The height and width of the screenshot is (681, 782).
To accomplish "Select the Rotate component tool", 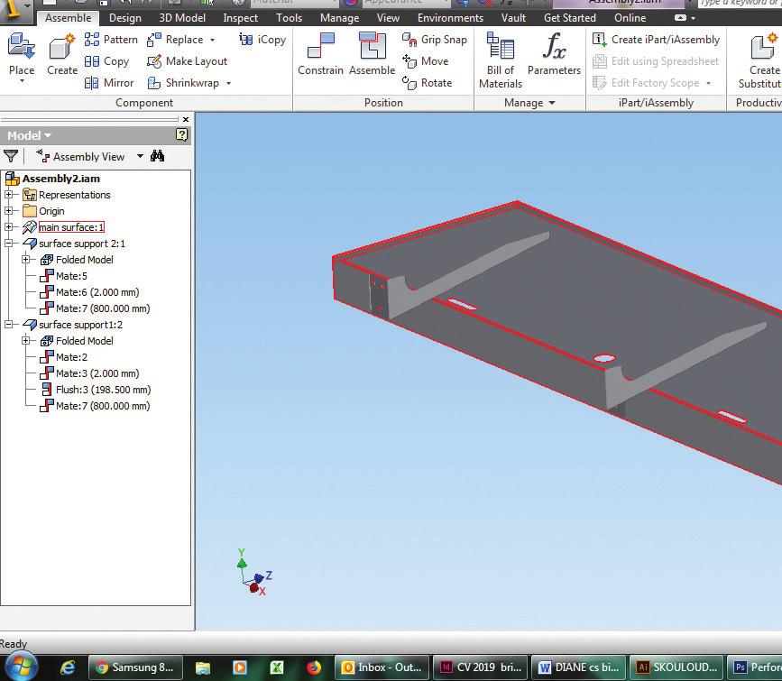I will point(427,83).
